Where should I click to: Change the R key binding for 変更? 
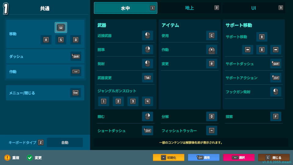212,64
